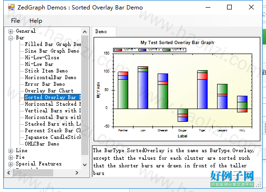Click the tree horizontal scrollbar thumb
266x192 pixels.
pos(33,173)
